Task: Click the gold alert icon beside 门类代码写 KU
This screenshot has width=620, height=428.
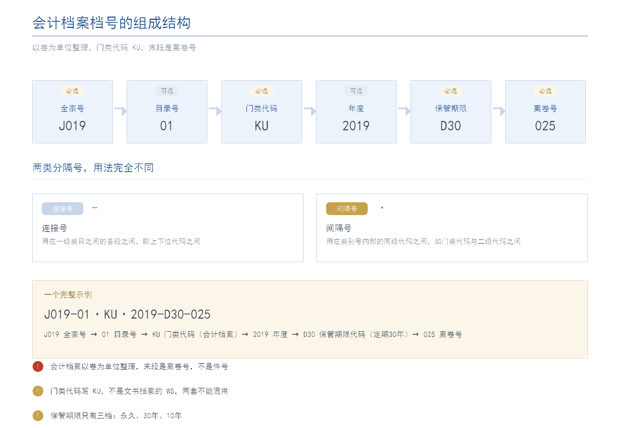Action: pyautogui.click(x=37, y=391)
